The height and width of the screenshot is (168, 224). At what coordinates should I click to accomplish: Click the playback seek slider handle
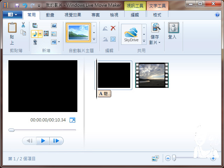coord(12,130)
